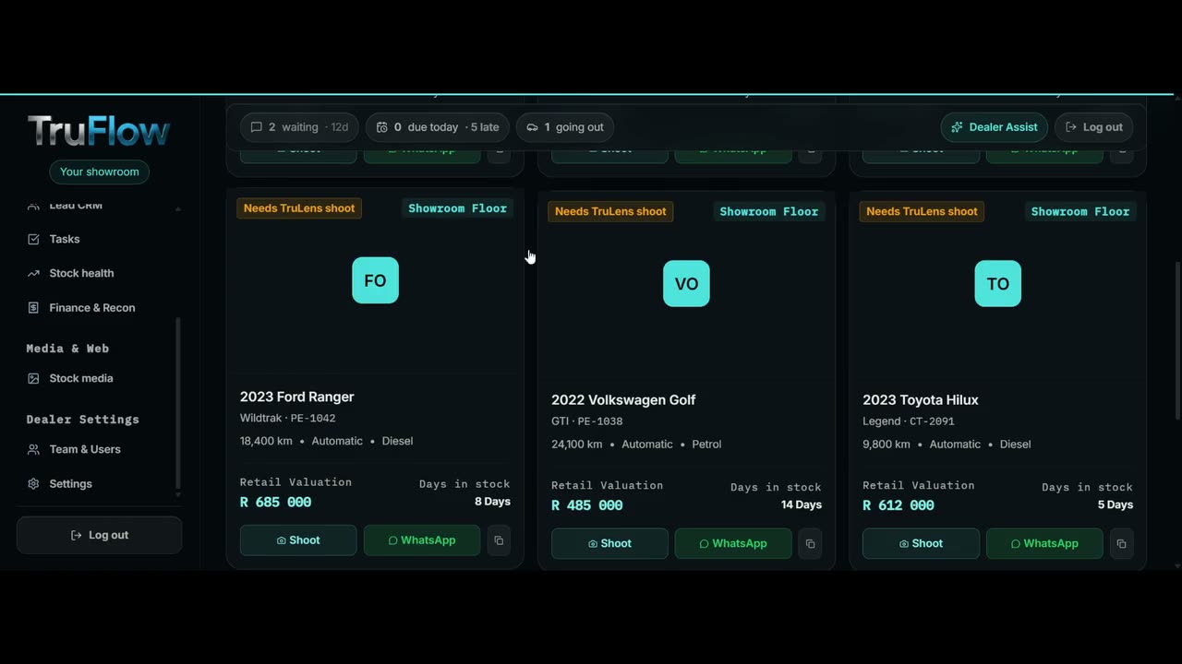Open Lead CRM in the sidebar

(x=76, y=205)
